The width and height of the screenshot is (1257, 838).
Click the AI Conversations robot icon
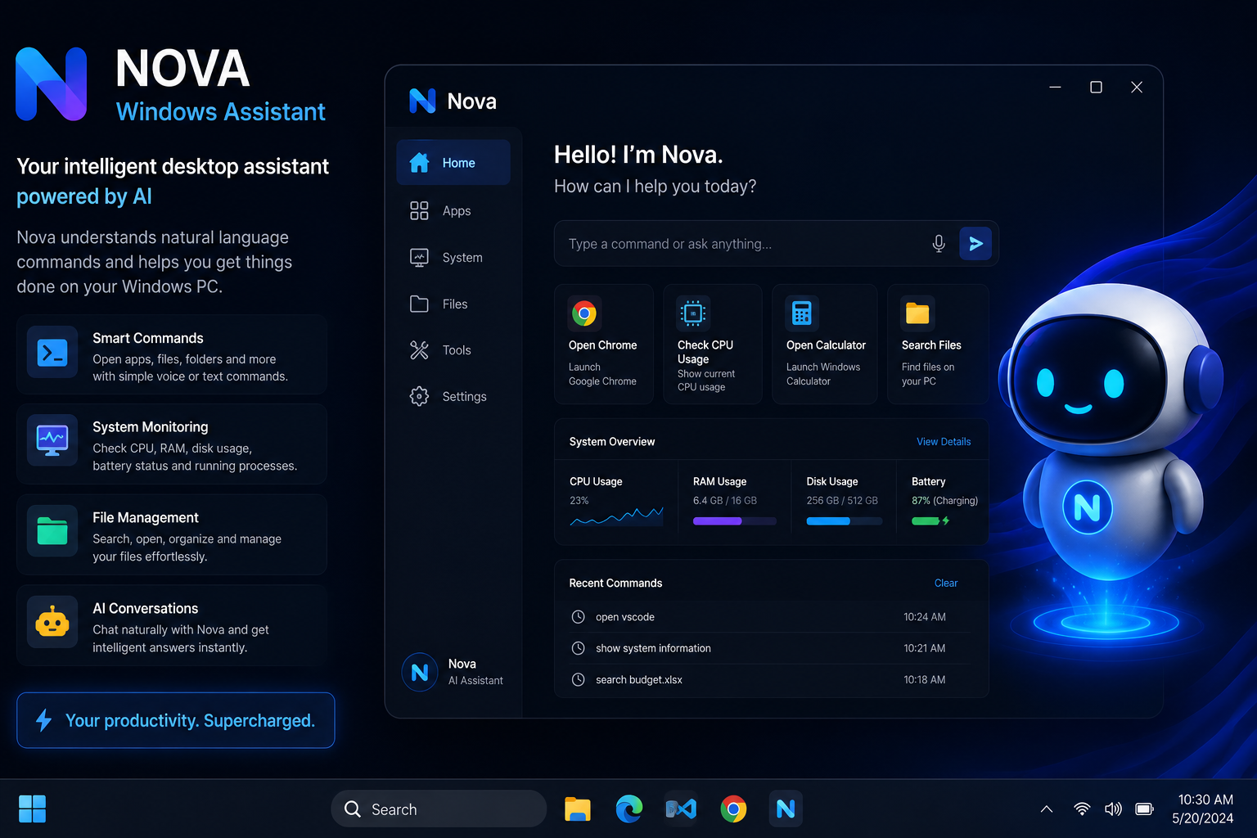(52, 622)
